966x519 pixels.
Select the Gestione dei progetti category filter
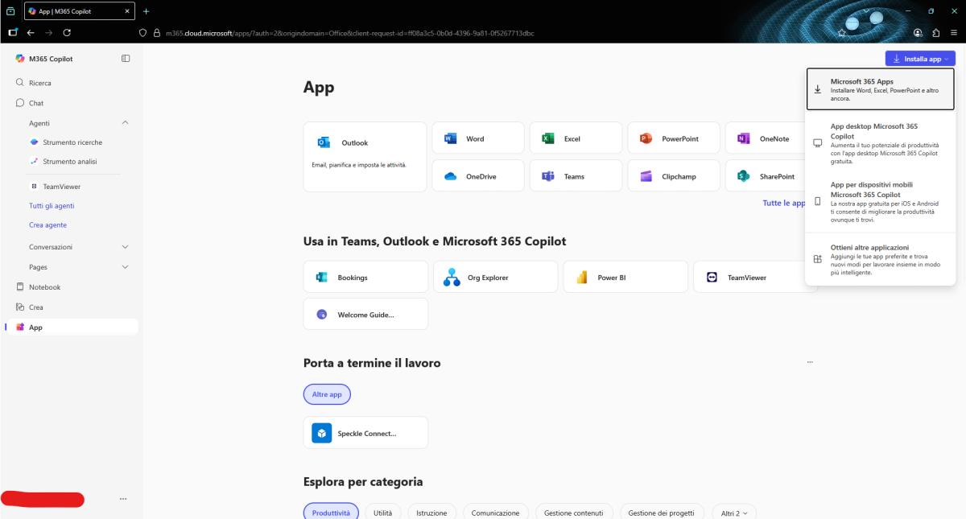tap(663, 513)
